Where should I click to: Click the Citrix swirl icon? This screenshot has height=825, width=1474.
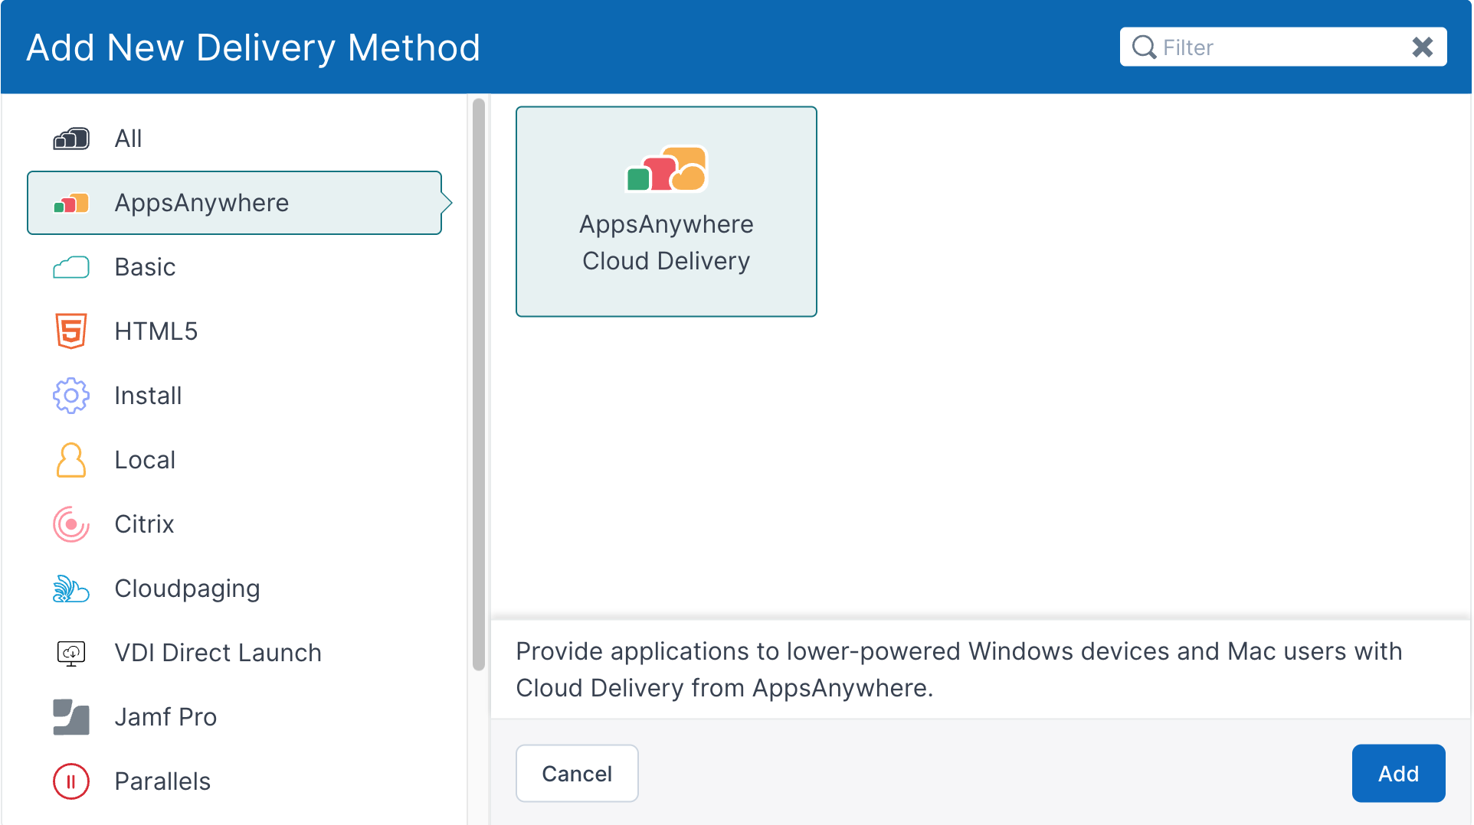click(71, 524)
